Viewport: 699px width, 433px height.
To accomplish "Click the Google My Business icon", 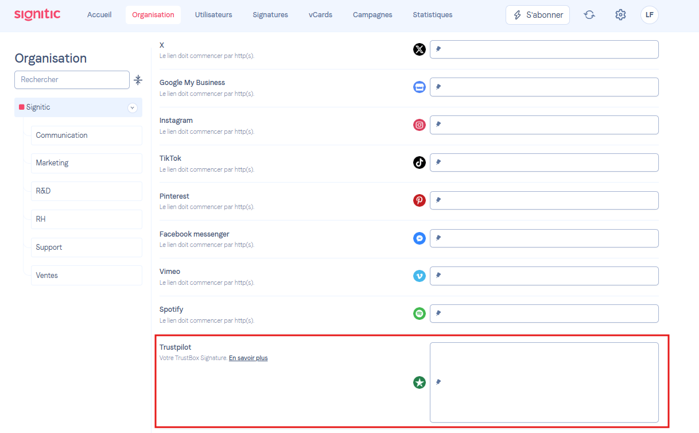I will click(420, 87).
